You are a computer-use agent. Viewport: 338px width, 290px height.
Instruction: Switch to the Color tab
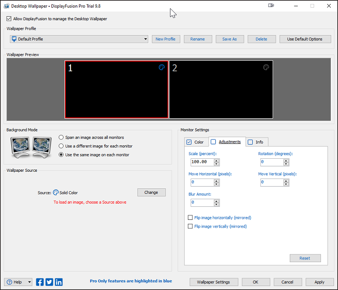(196, 142)
